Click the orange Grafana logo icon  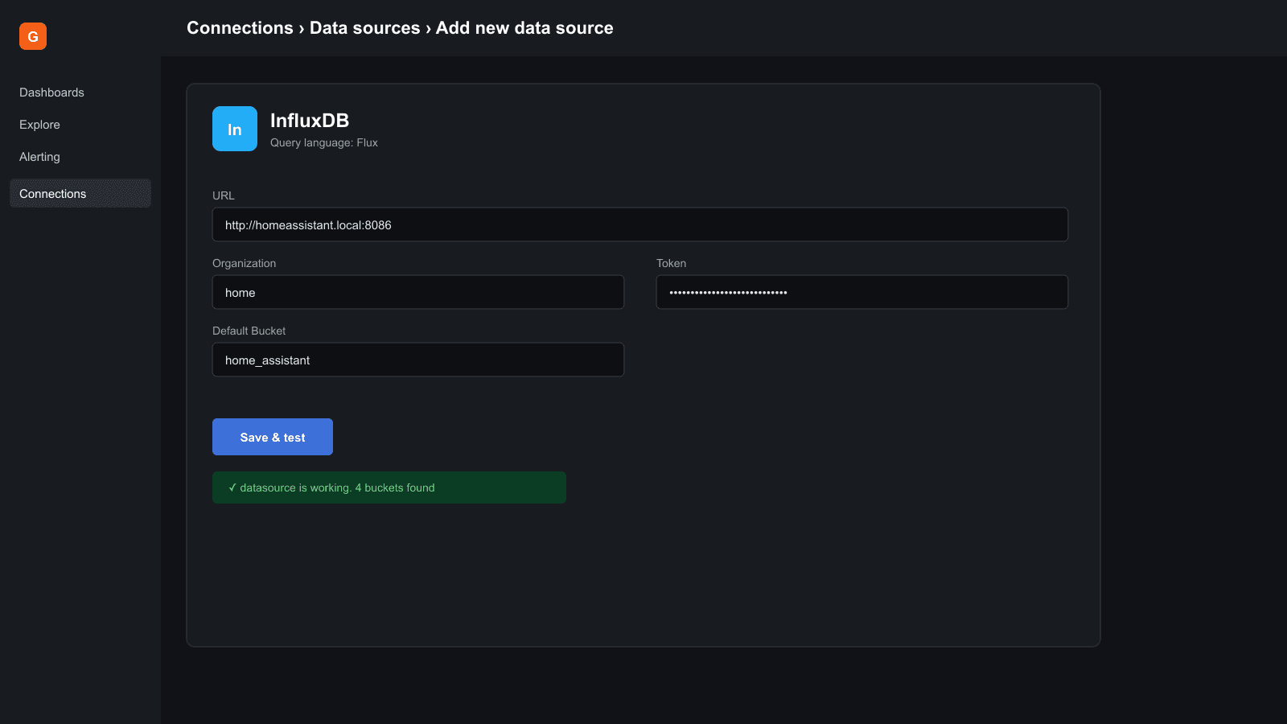pyautogui.click(x=33, y=36)
